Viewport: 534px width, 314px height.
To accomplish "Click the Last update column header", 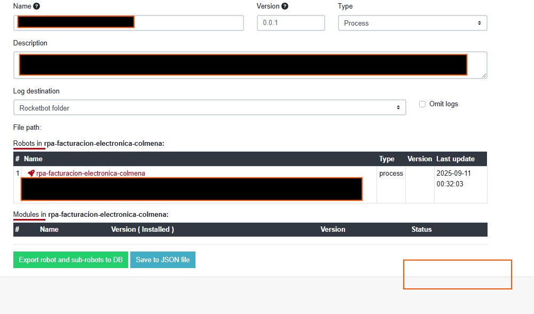I will 456,159.
